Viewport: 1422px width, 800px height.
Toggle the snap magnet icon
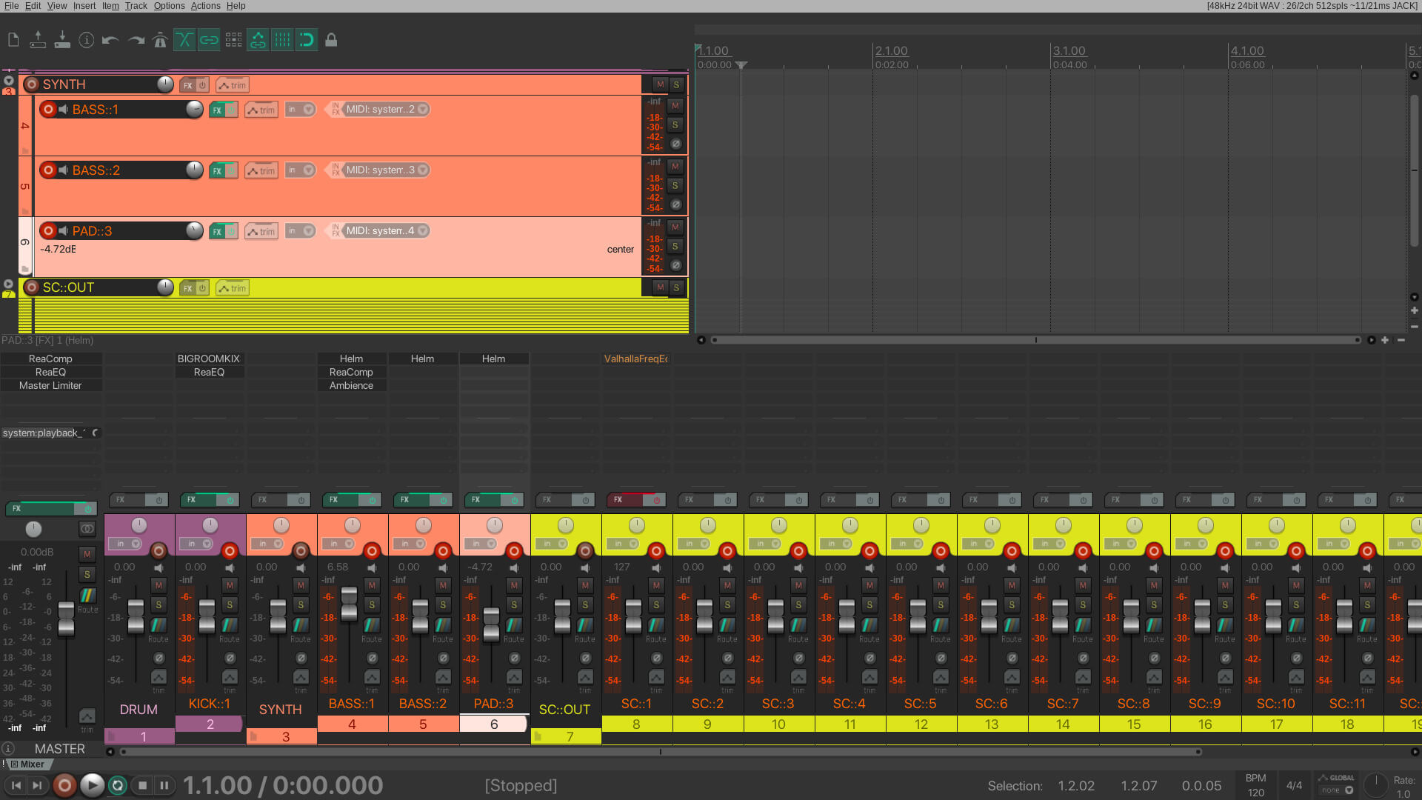[x=307, y=40]
